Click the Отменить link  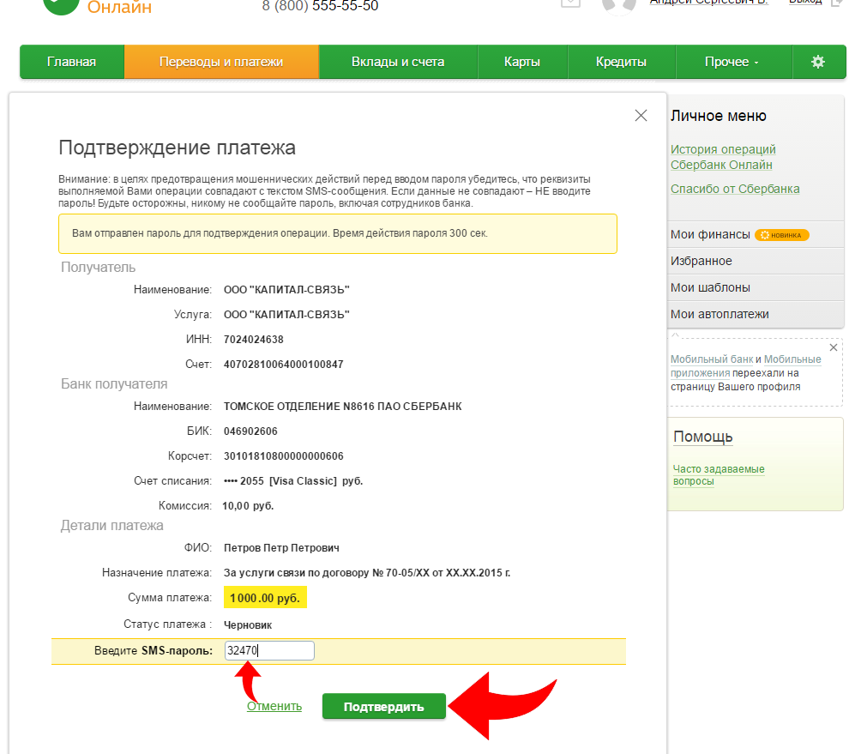tap(274, 706)
